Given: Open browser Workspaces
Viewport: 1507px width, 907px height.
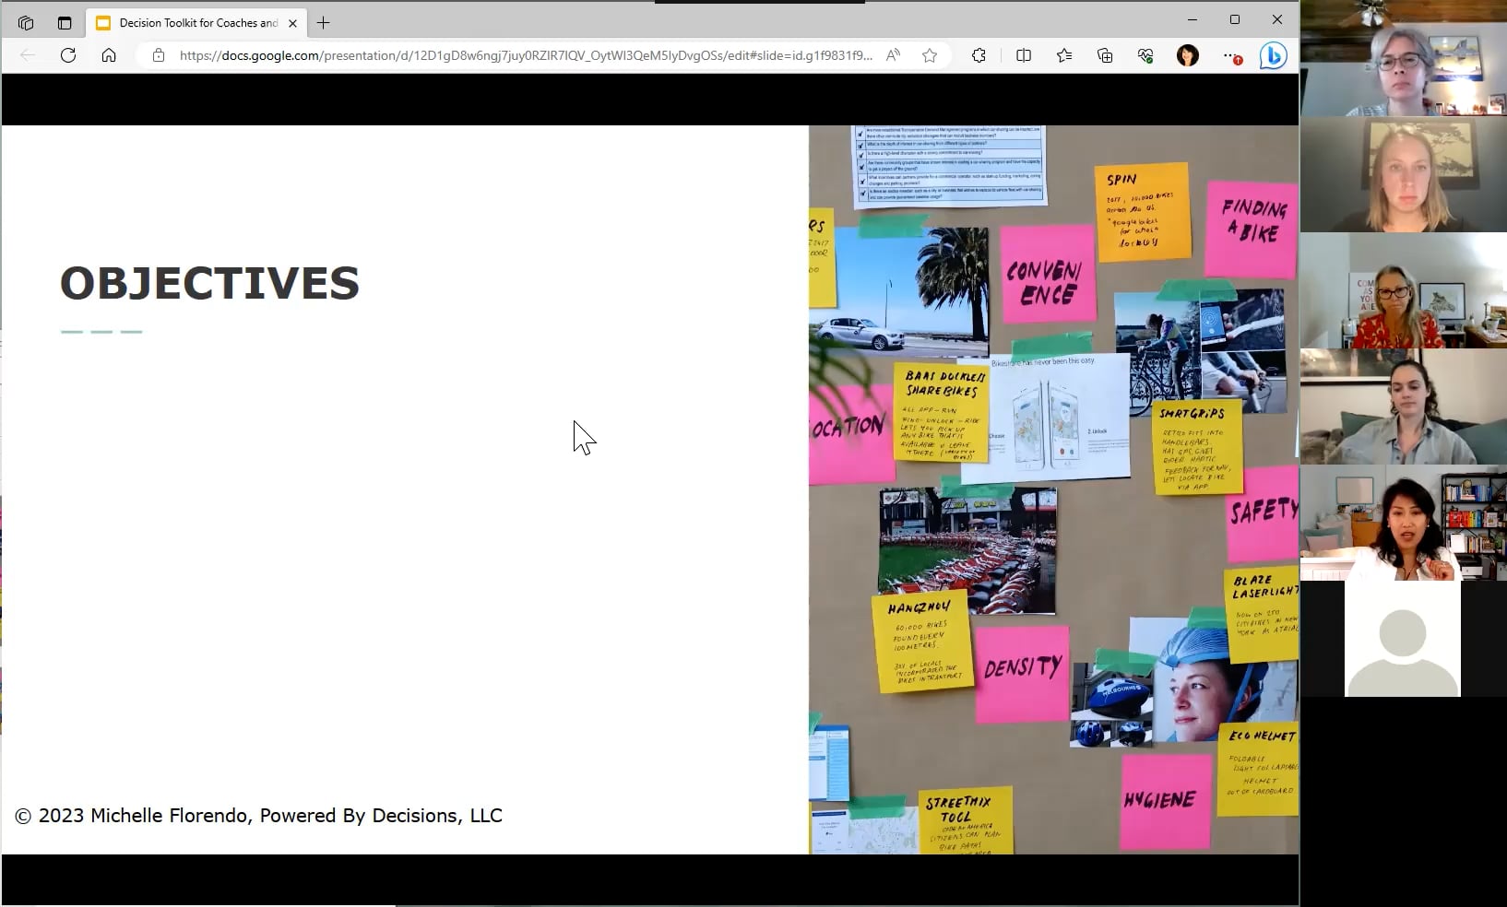Looking at the screenshot, I should (25, 23).
